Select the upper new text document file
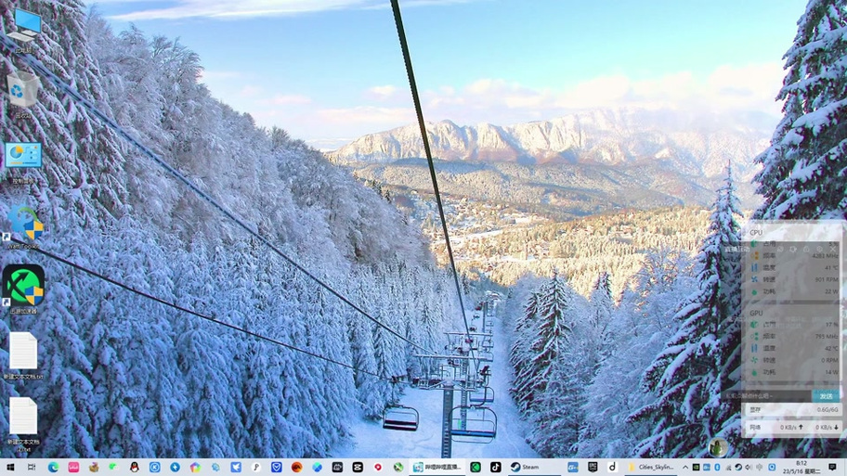The height and width of the screenshot is (476, 847). click(23, 355)
